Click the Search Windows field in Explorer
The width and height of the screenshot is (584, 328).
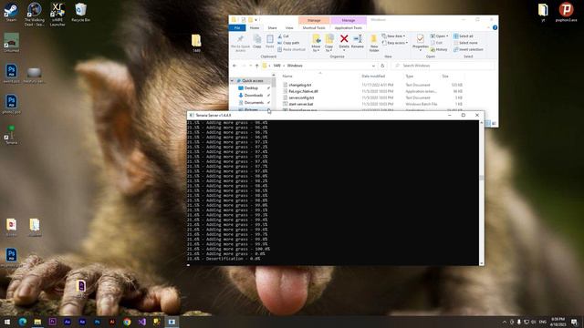tap(443, 66)
